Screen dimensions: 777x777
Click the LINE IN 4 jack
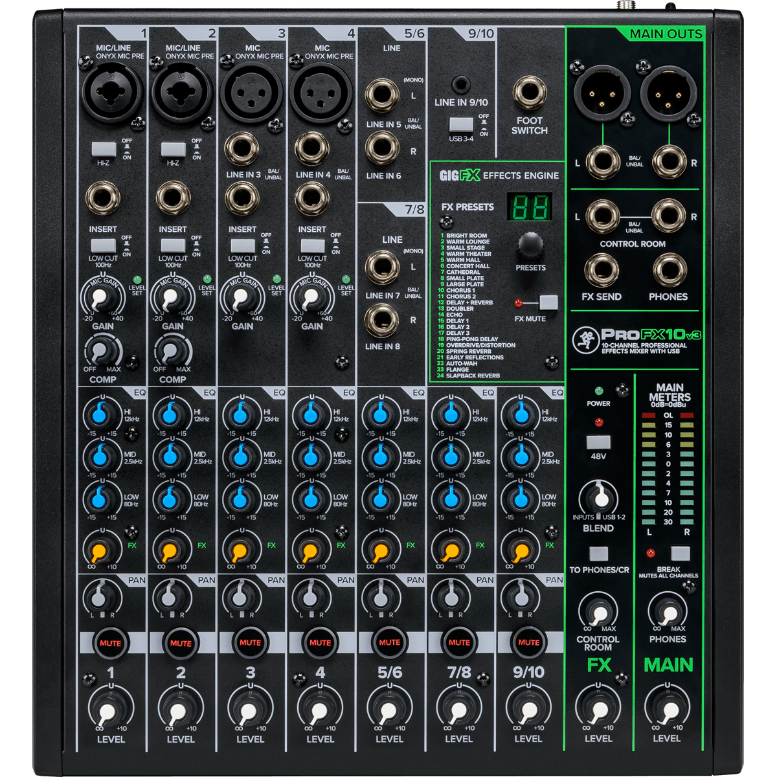311,149
